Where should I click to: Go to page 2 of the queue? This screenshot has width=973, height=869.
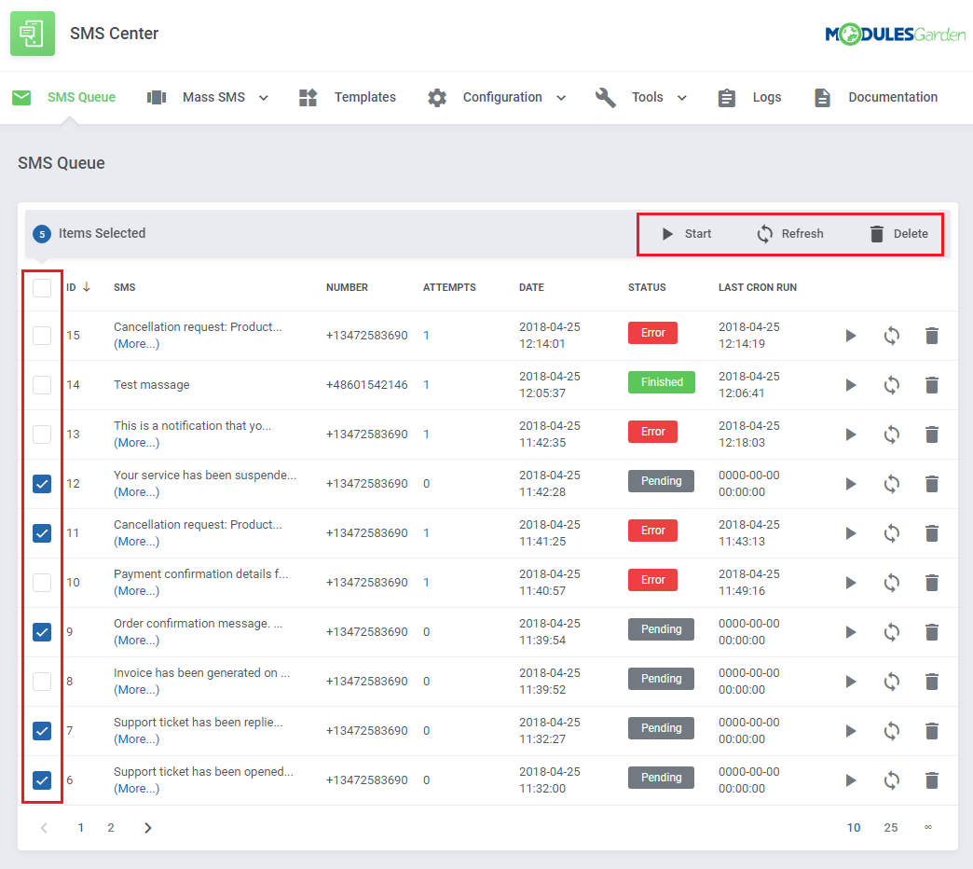coord(111,827)
